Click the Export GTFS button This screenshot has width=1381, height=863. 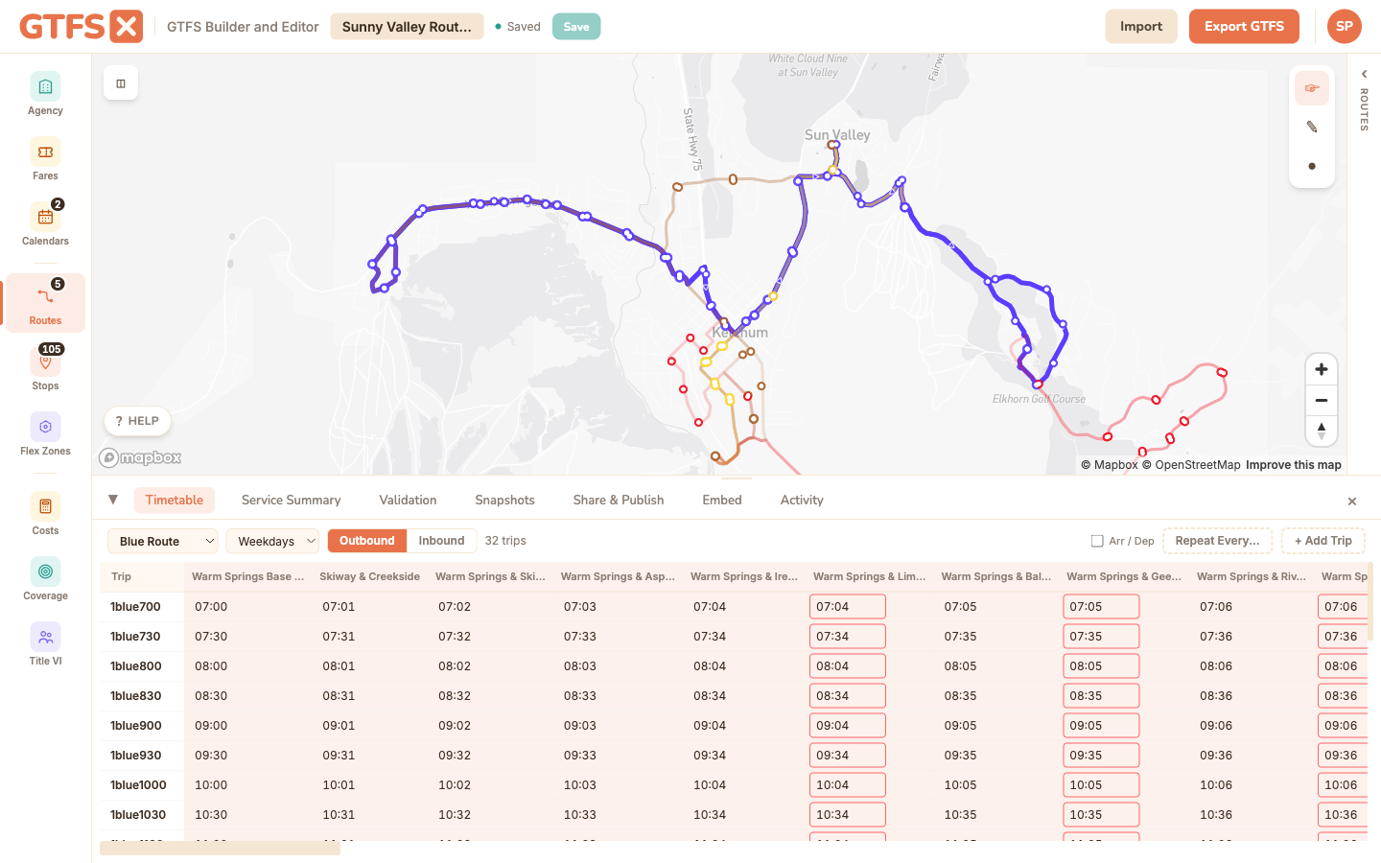1244,27
